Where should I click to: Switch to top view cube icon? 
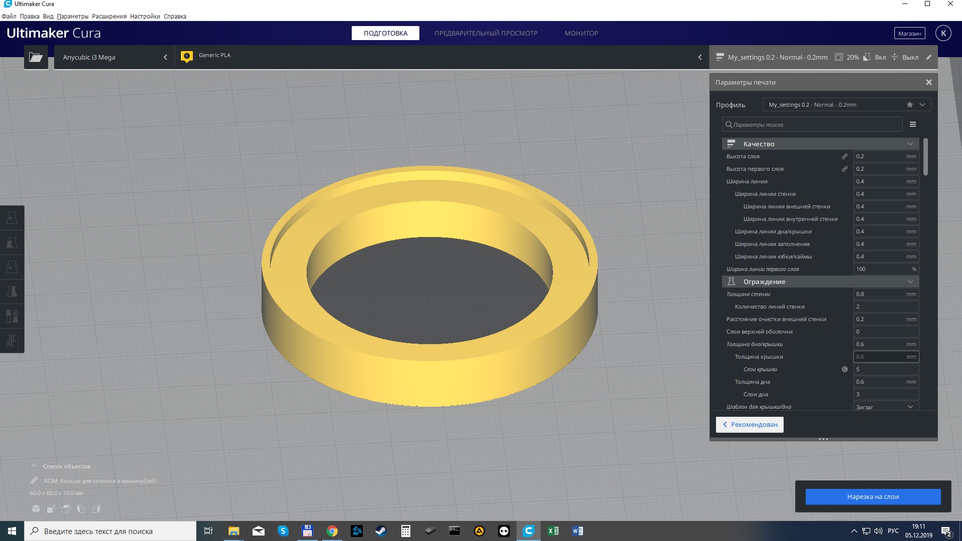coord(66,509)
